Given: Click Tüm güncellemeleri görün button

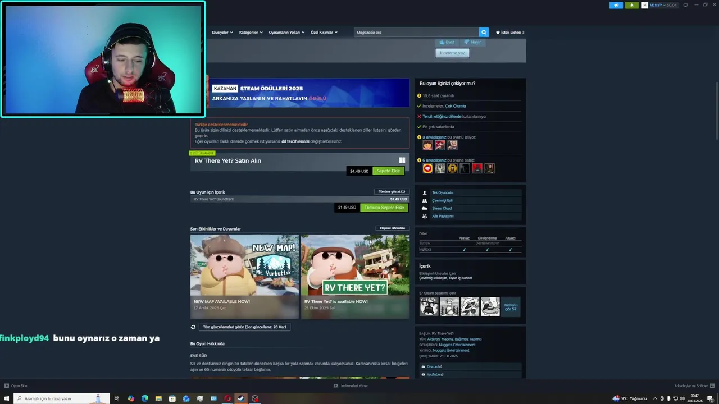Looking at the screenshot, I should pos(244,327).
